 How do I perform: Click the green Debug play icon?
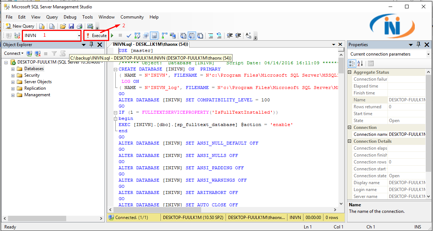tap(112, 36)
